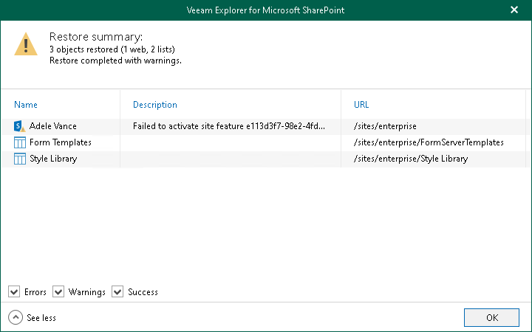Select the Adele Vance row
532x332 pixels.
click(53, 126)
